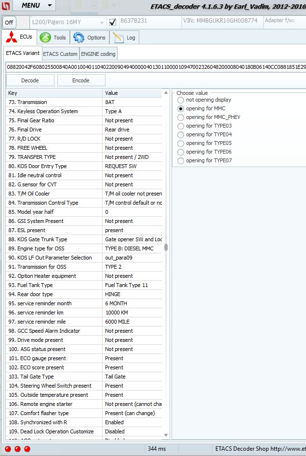Click the red app logo in top-left corner
This screenshot has width=306, height=456.
tap(7, 6)
